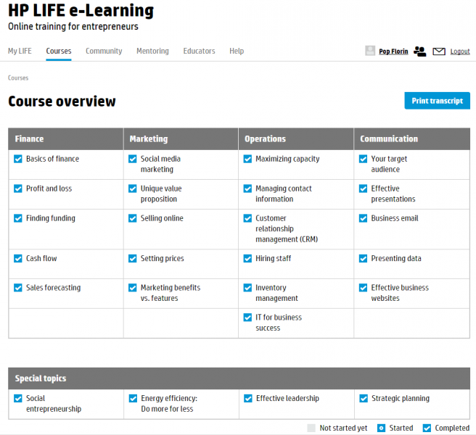
Task: Open the Cash flow course
Action: click(41, 258)
